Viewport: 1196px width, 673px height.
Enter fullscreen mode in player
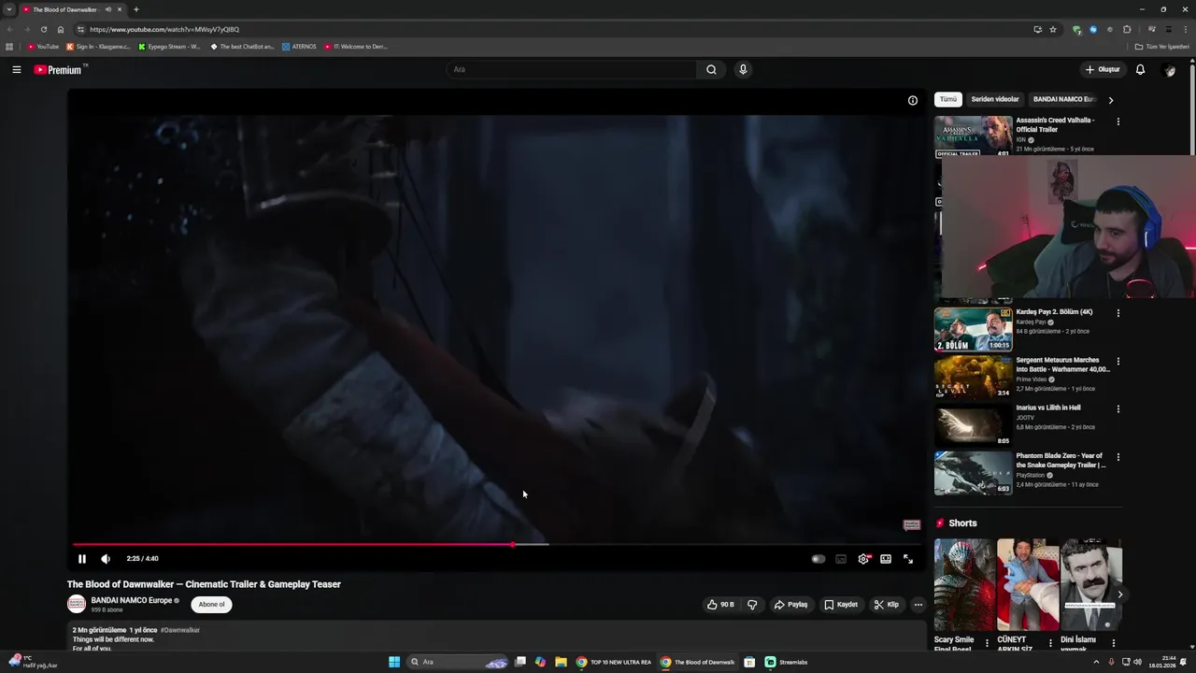[908, 559]
